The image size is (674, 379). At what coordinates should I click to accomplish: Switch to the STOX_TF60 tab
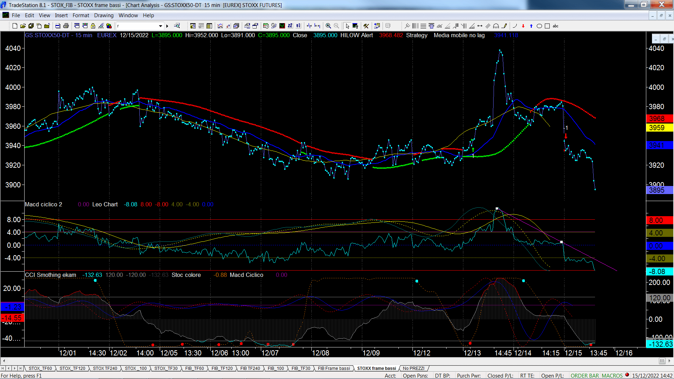point(40,368)
